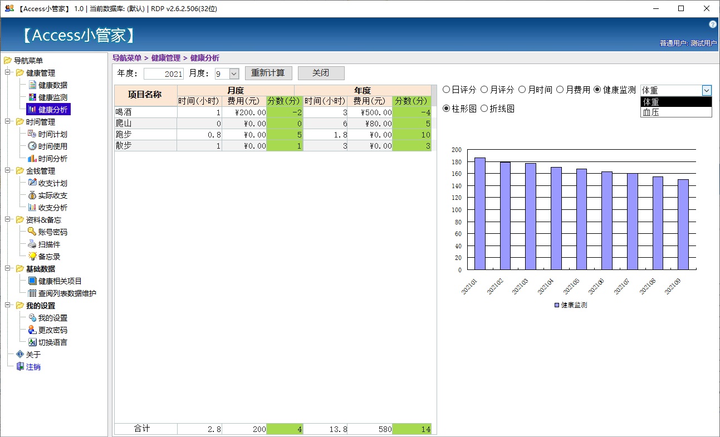Select the 散步 row name cell
Viewport: 720px width, 437px height.
(145, 145)
